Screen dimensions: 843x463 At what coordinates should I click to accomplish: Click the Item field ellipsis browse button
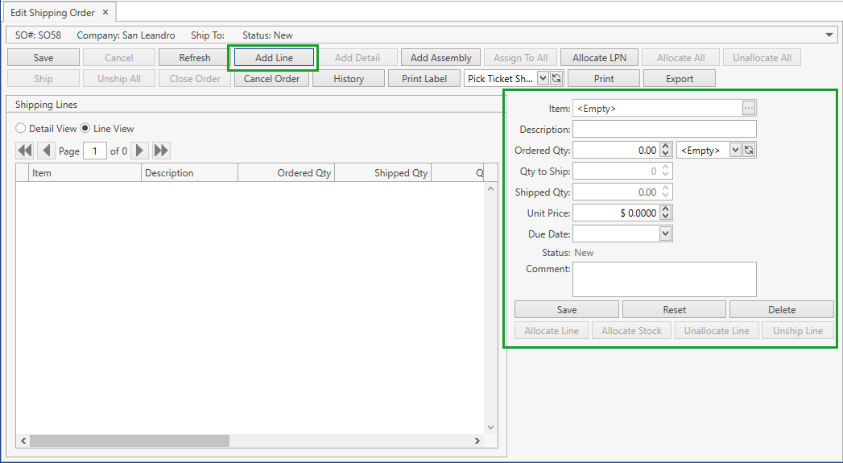[x=749, y=108]
